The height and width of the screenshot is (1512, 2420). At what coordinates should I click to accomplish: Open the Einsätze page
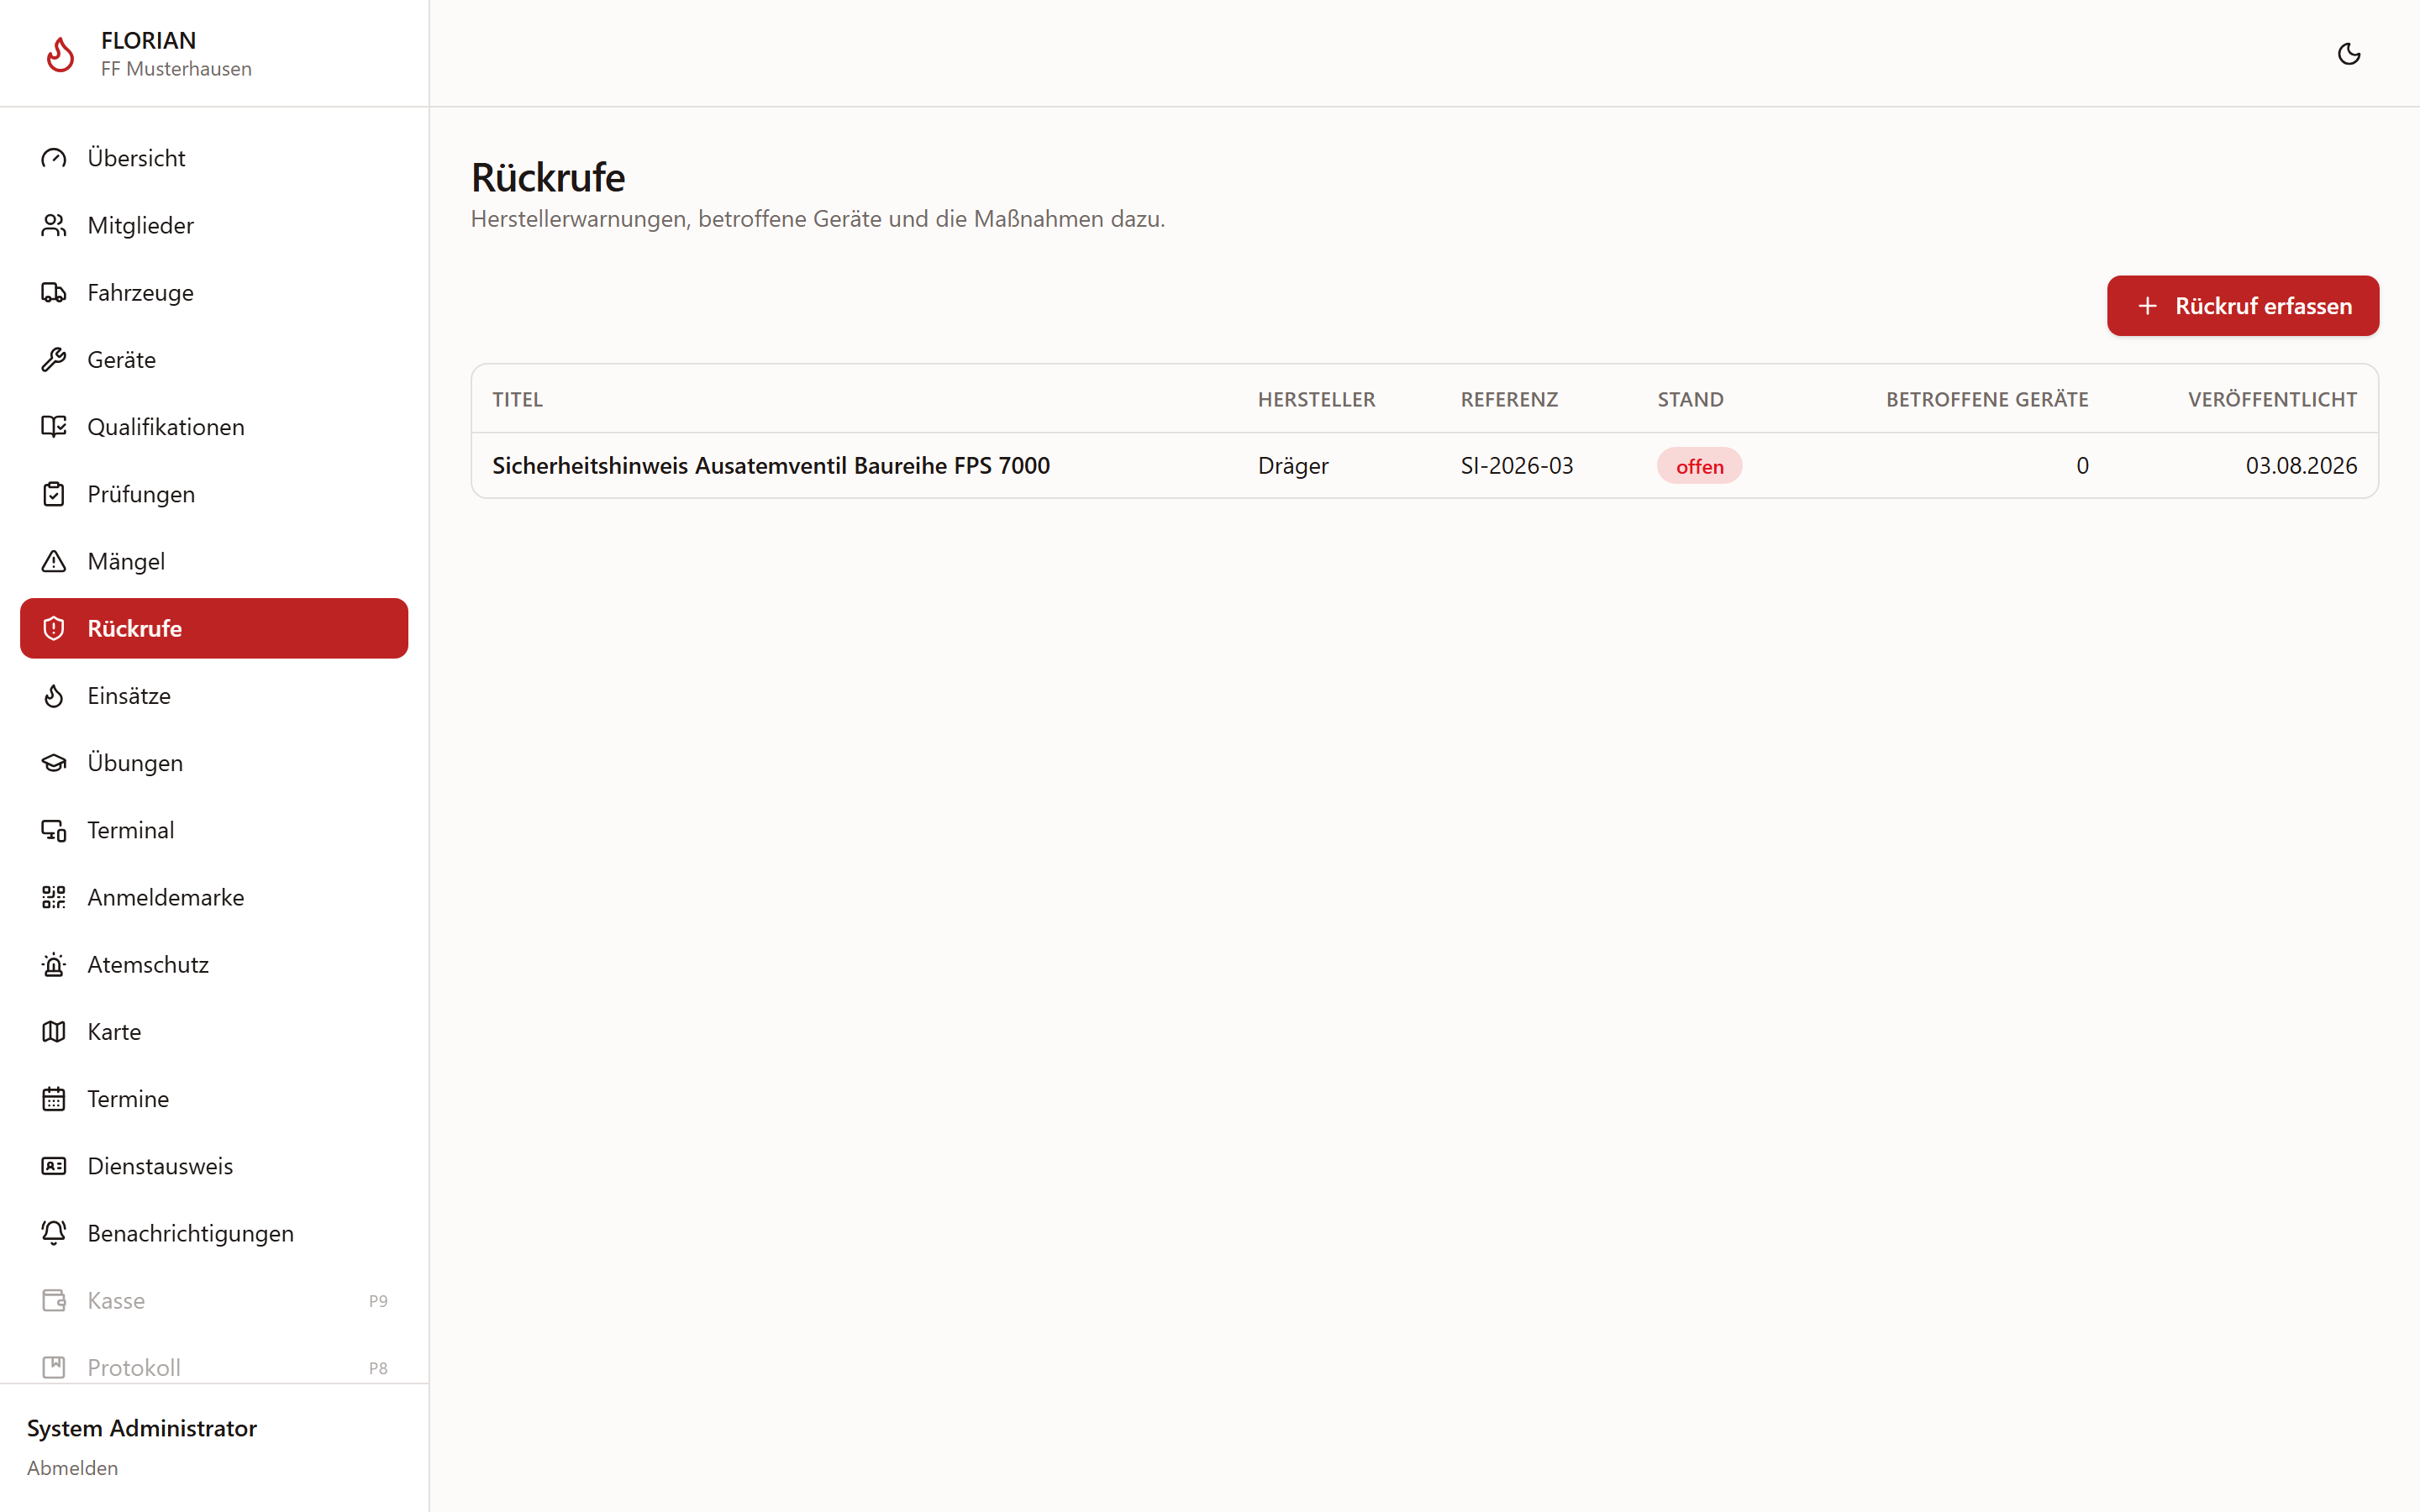214,695
